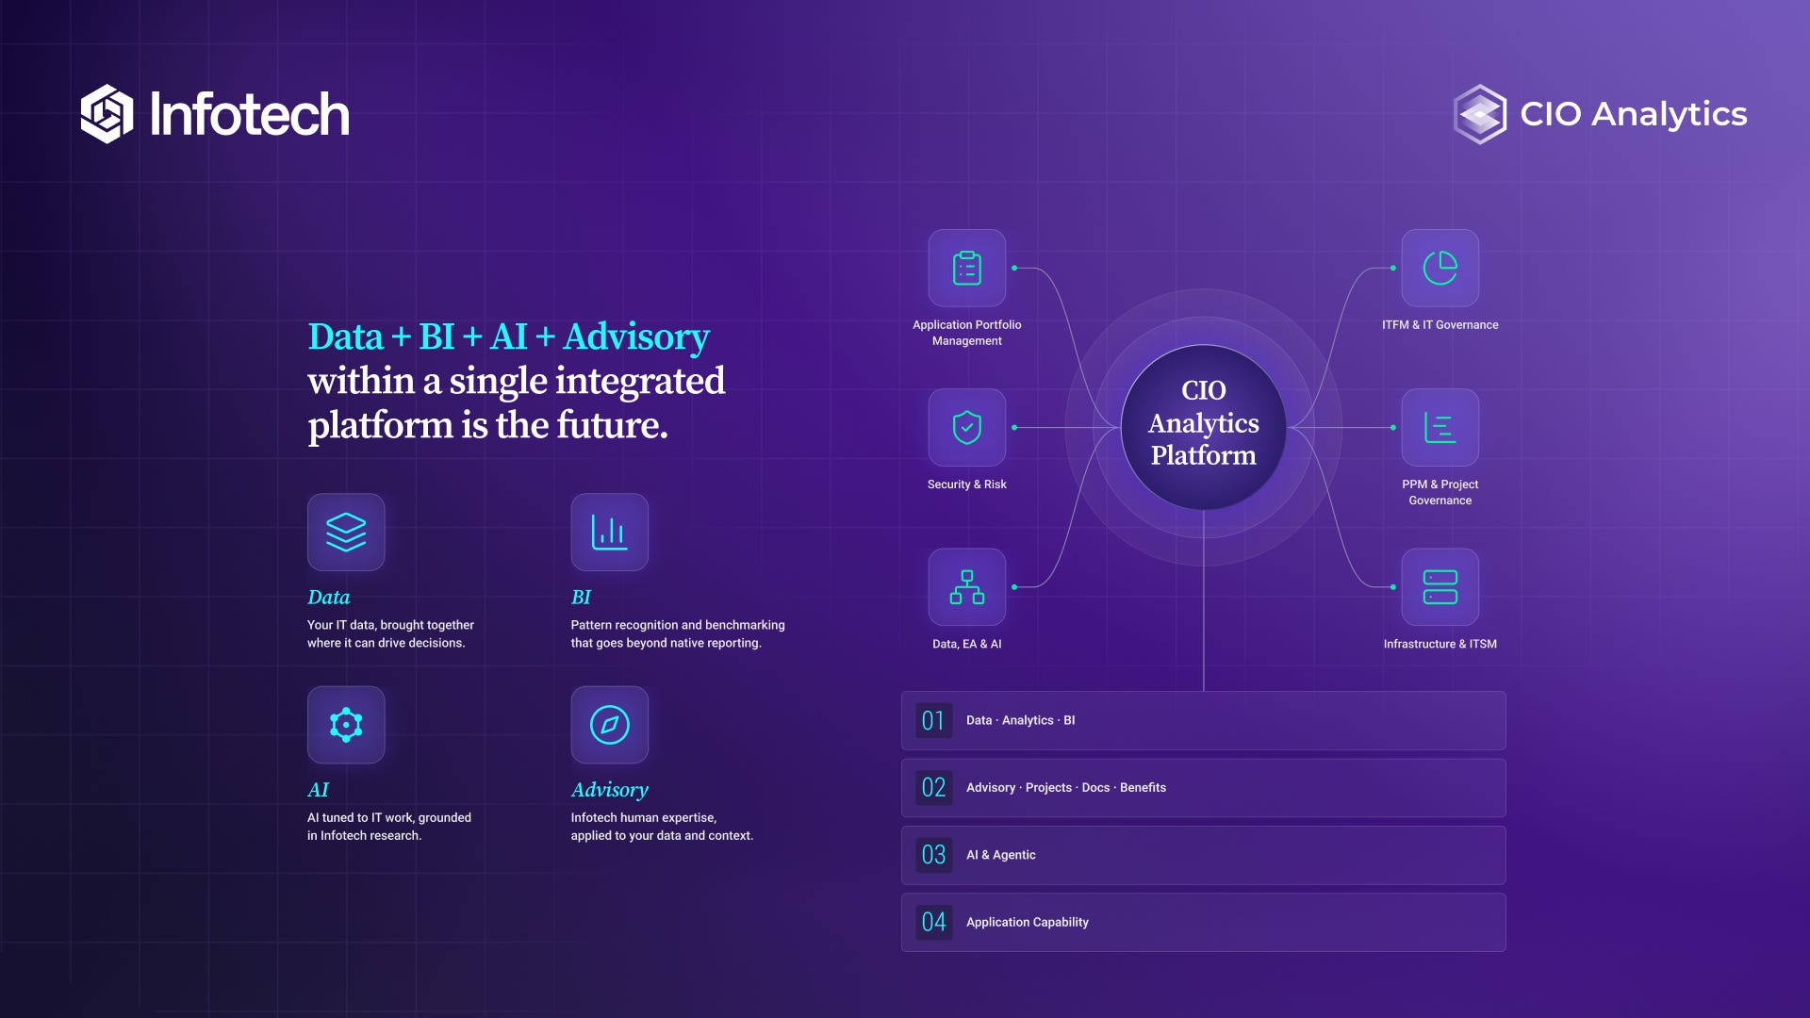Select row 03 AI & Agentic

click(1204, 855)
